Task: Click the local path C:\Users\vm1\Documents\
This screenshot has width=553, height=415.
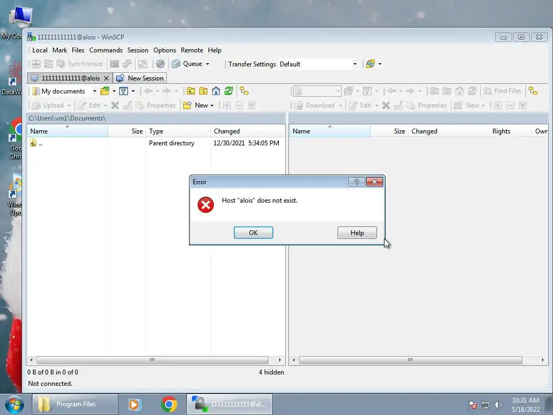Action: pyautogui.click(x=67, y=118)
